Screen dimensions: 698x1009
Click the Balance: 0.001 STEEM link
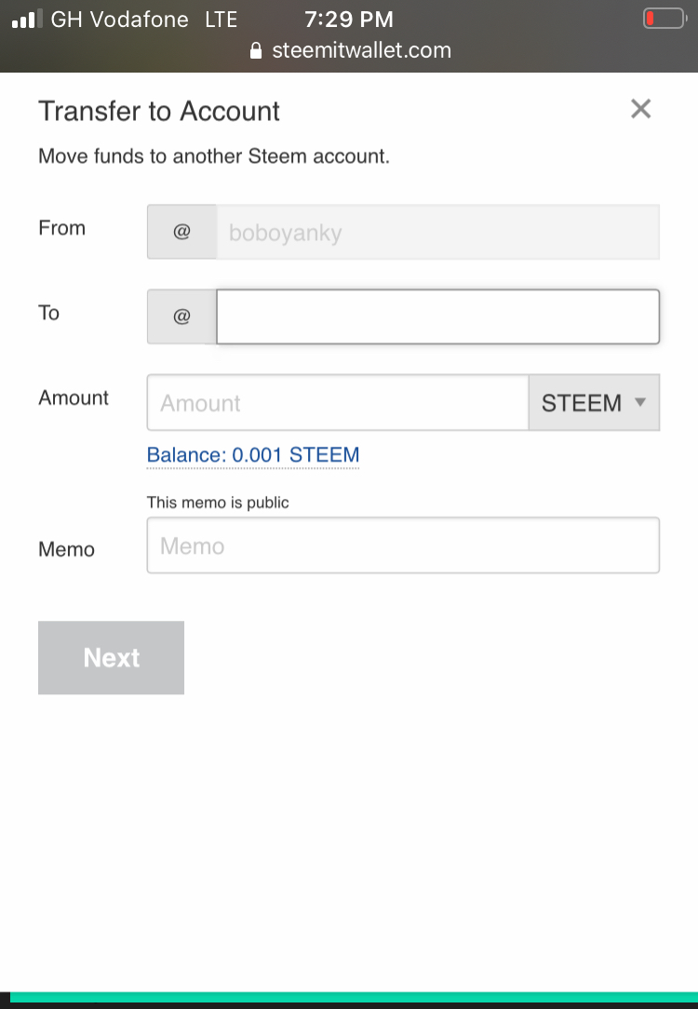[253, 455]
